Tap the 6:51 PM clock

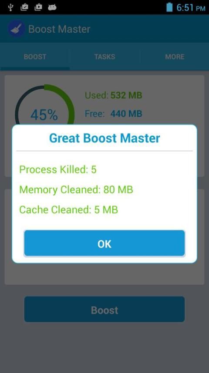[x=191, y=7]
